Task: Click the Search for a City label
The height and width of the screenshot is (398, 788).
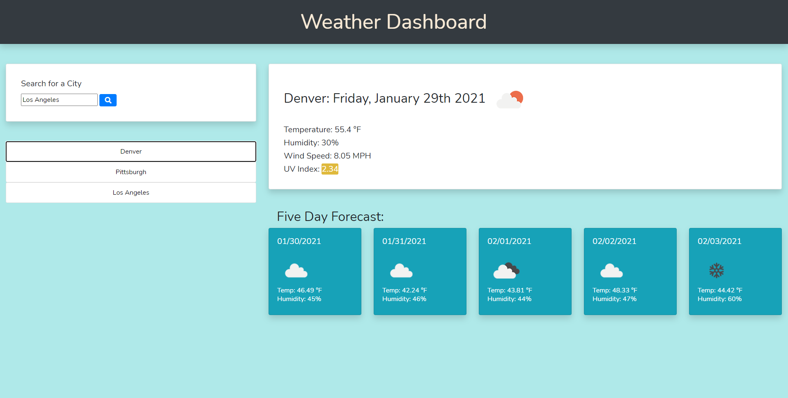Action: point(51,83)
